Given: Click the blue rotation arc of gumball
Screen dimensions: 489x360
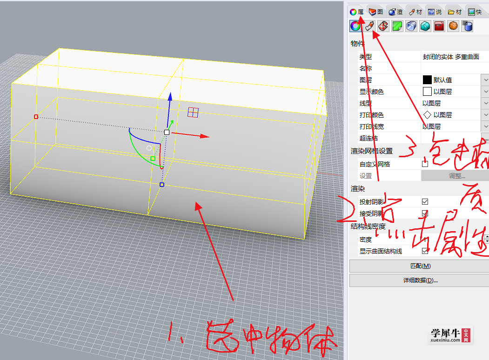Looking at the screenshot, I should tap(142, 140).
